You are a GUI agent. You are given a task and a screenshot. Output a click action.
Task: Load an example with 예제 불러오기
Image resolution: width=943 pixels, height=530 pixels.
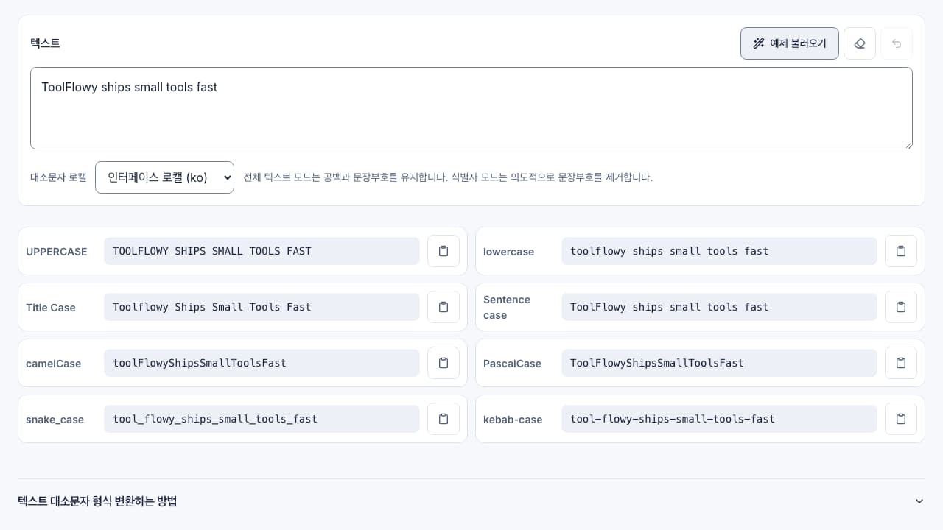tap(790, 43)
